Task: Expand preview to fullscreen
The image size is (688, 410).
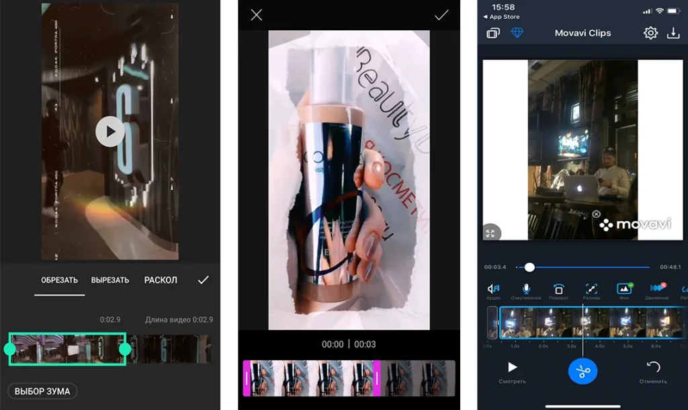Action: click(490, 233)
